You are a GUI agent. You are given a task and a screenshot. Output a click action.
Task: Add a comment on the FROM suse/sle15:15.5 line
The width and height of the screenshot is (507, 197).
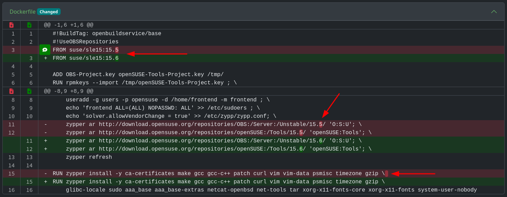click(x=45, y=50)
